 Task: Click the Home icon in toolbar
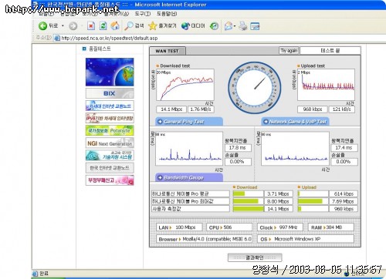pyautogui.click(x=115, y=25)
